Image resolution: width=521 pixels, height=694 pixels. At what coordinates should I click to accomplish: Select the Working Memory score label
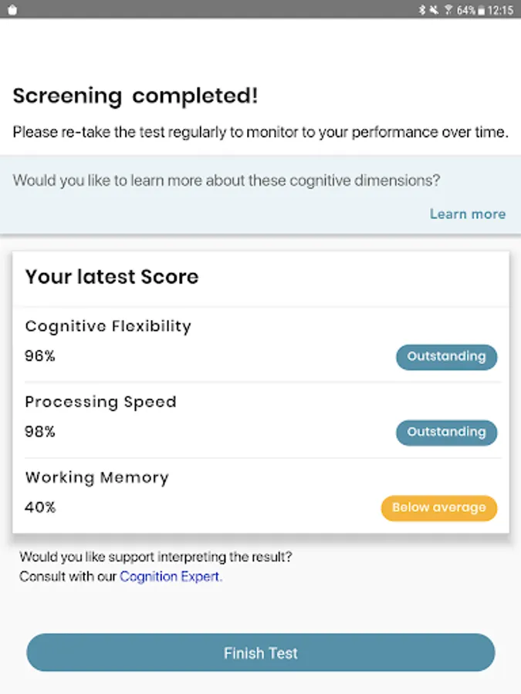pyautogui.click(x=96, y=477)
